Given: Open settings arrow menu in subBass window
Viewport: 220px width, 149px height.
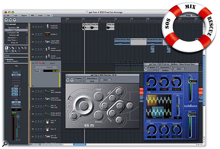Looking at the screenshot, I should point(155,70).
